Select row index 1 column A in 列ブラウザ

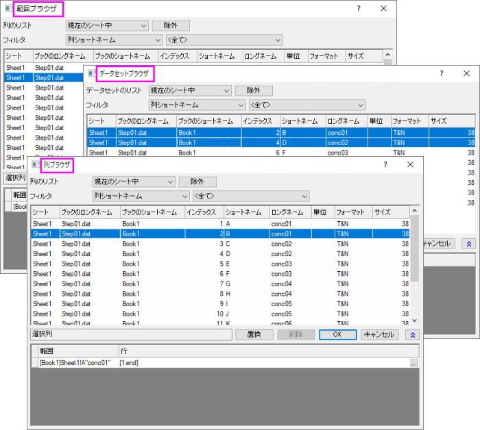point(220,224)
